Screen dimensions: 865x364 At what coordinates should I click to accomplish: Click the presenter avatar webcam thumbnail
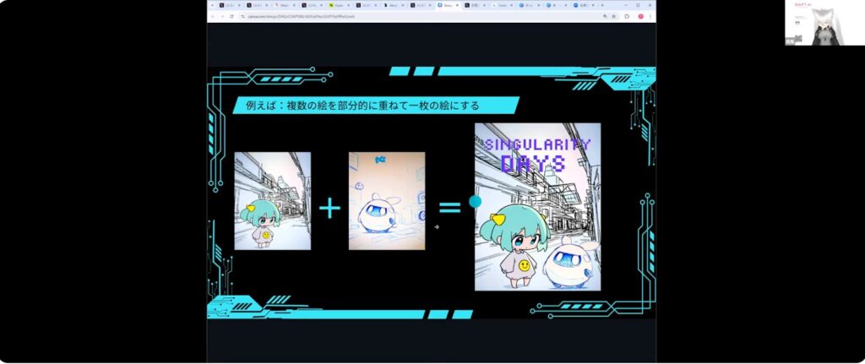(x=823, y=23)
